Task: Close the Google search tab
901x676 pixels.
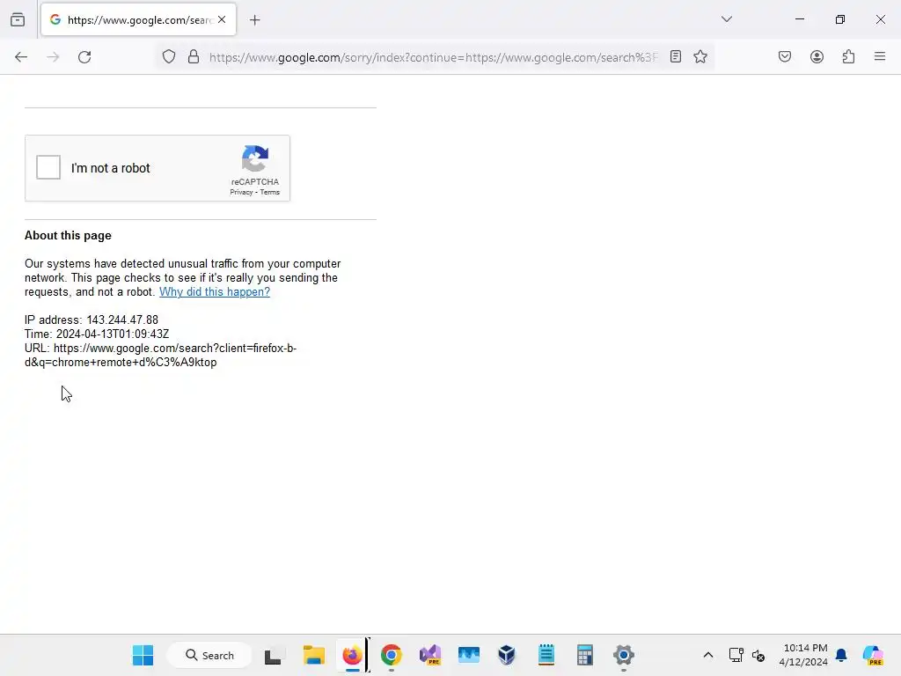Action: (x=222, y=19)
